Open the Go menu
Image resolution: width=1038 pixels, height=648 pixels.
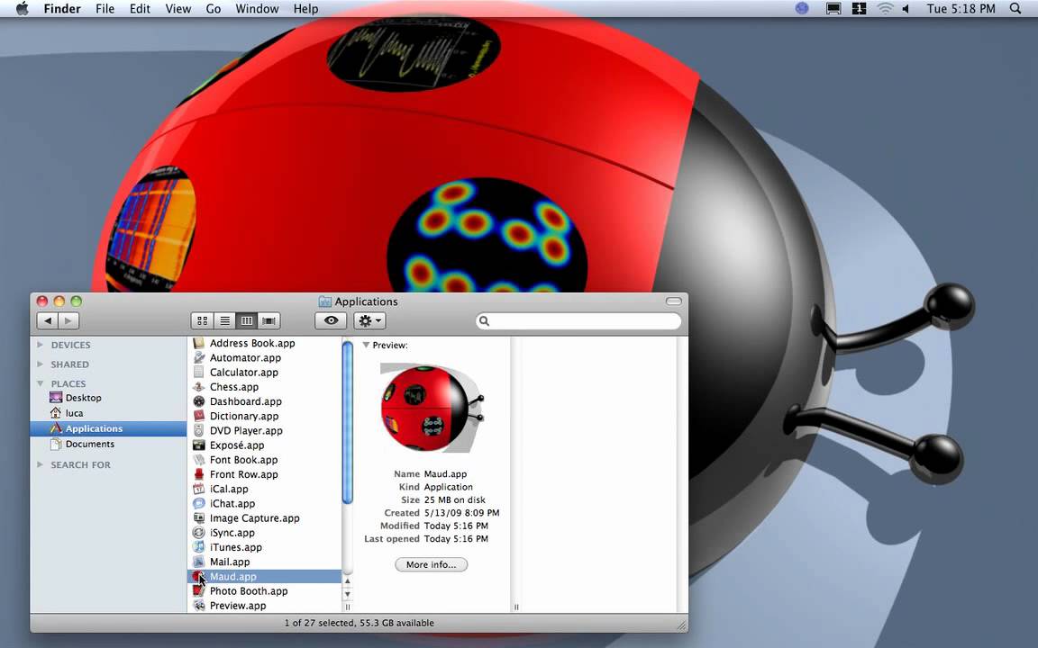[x=214, y=9]
